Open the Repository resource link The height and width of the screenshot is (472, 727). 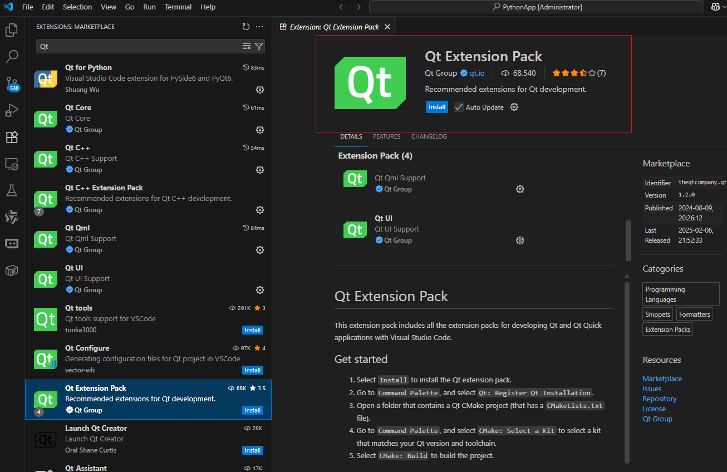[660, 399]
